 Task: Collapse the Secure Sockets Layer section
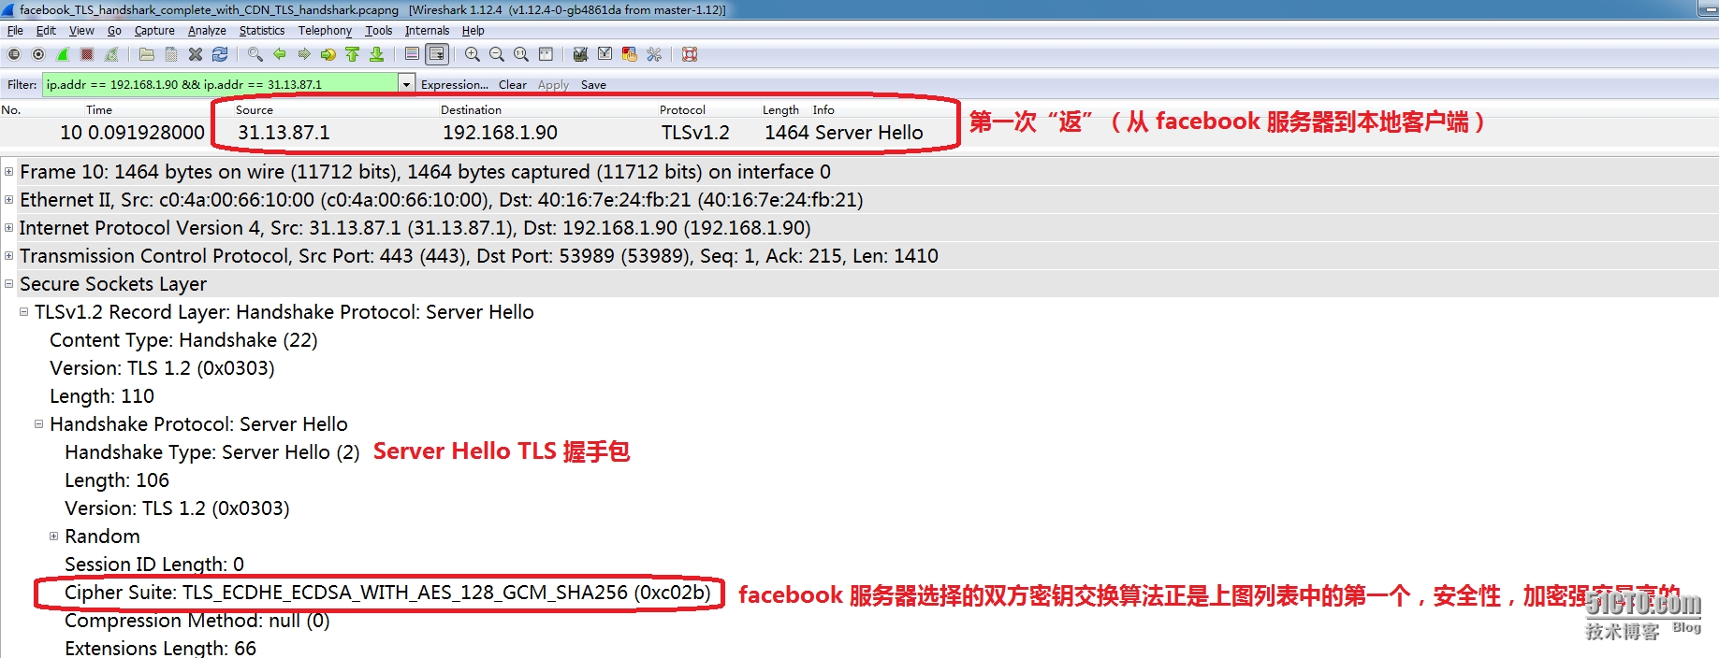tap(8, 284)
